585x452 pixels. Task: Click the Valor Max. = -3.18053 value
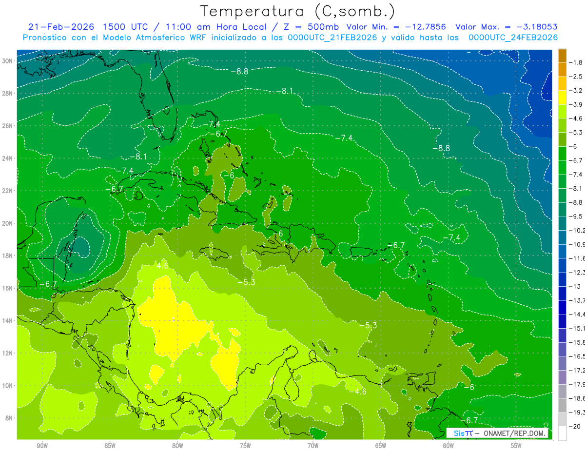pyautogui.click(x=507, y=27)
